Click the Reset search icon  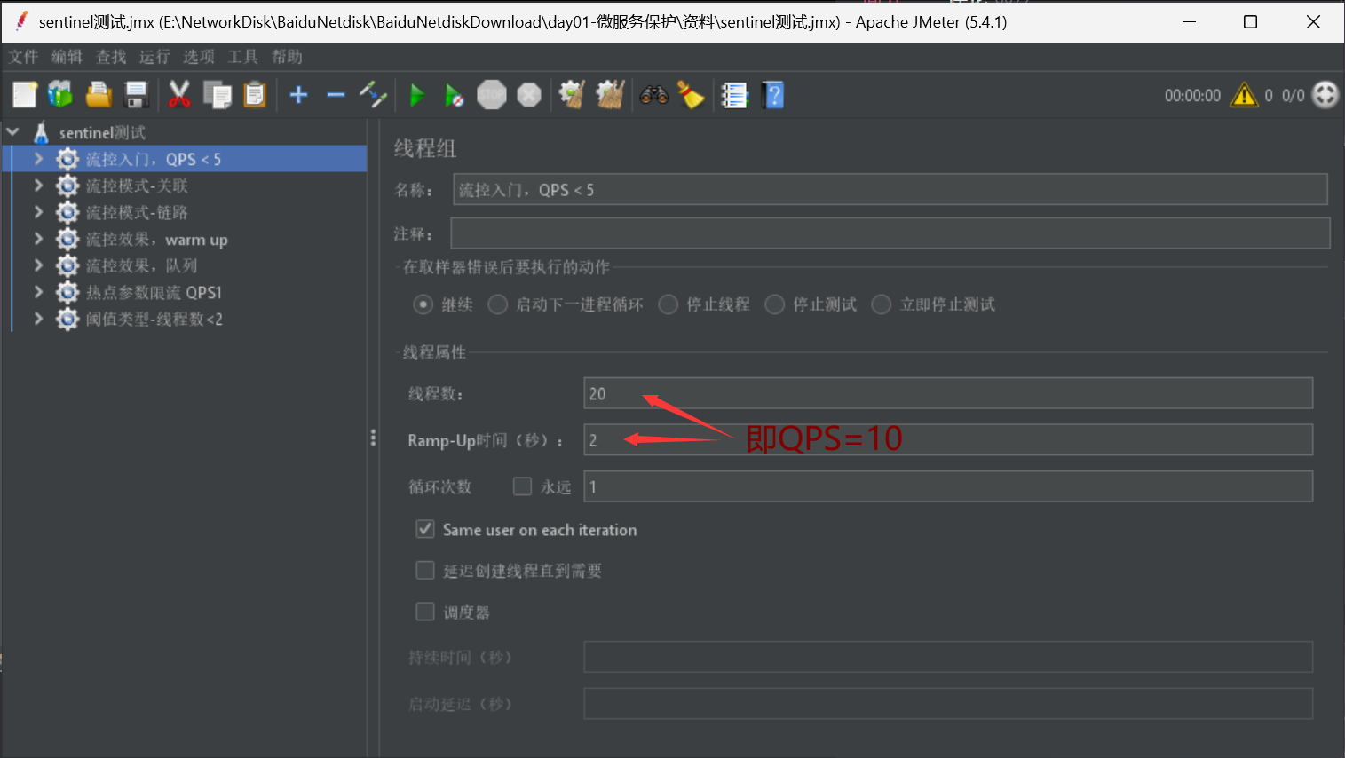[691, 94]
